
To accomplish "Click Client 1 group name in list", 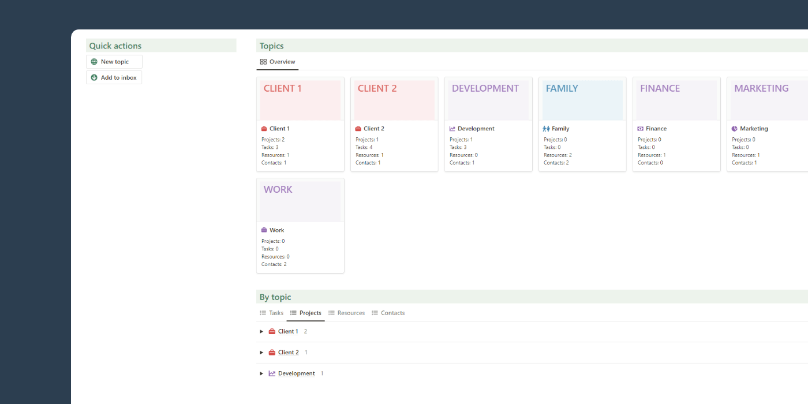I will tap(288, 331).
